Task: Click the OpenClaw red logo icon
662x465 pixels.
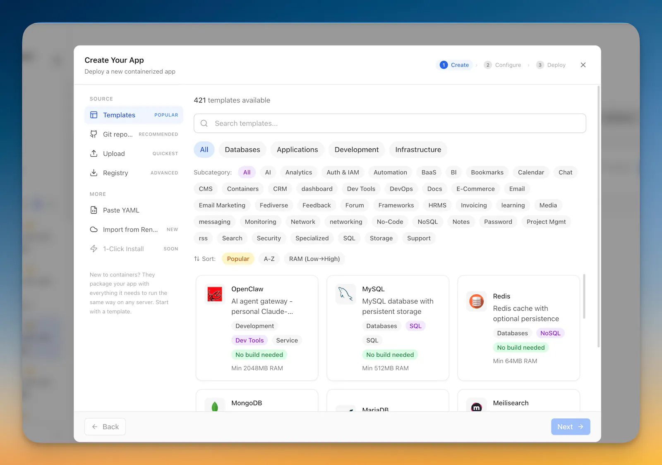Action: 215,294
